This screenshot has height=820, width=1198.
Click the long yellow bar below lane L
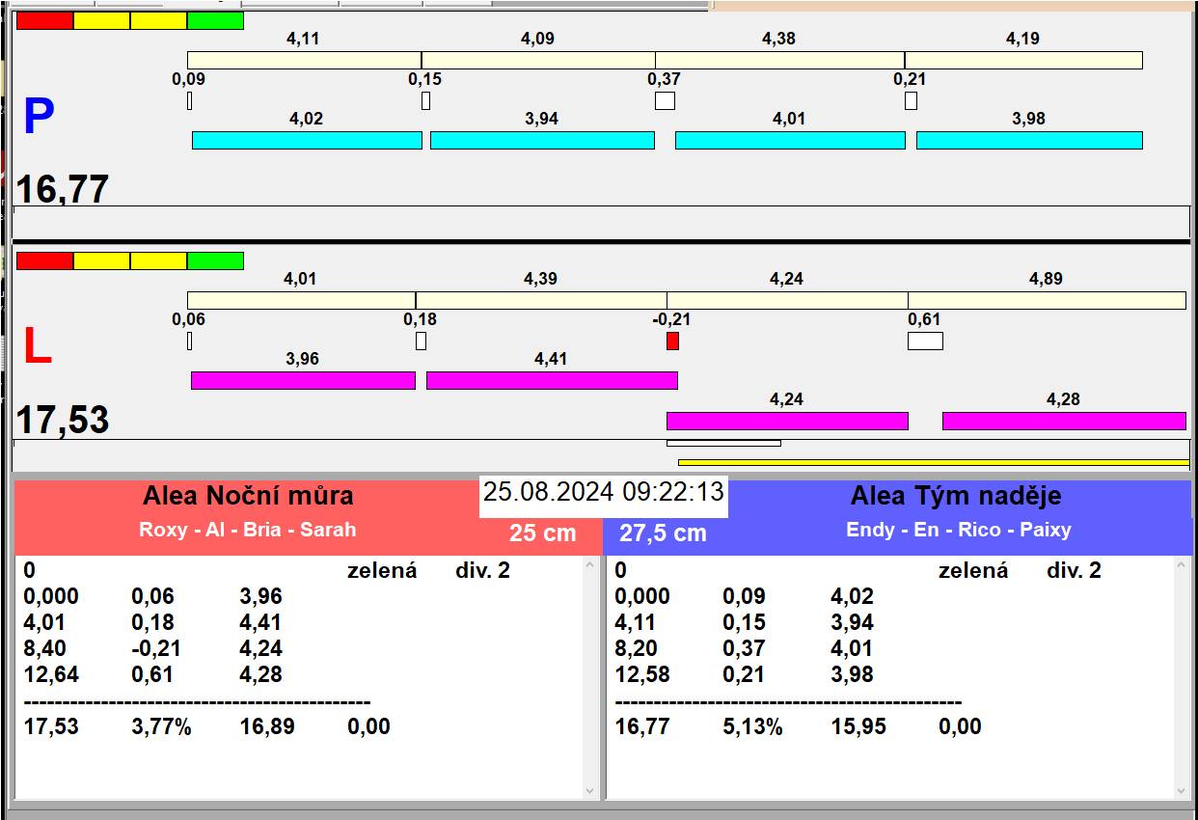934,462
